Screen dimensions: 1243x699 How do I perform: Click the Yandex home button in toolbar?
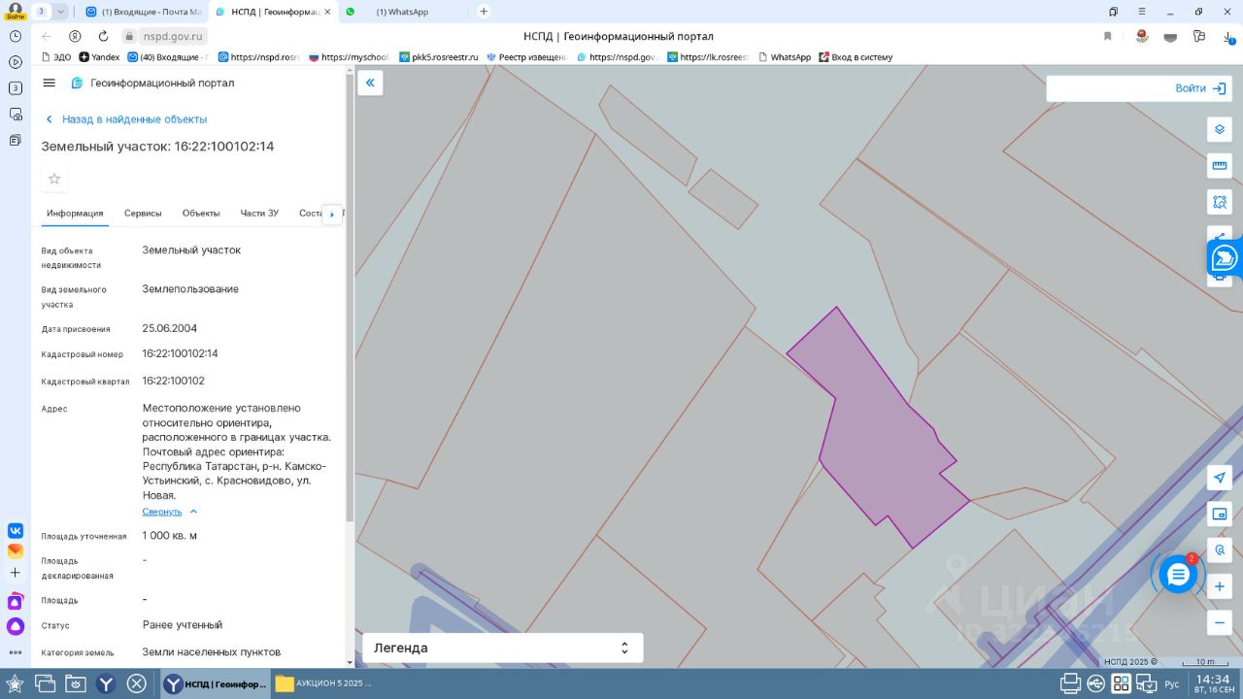(75, 36)
